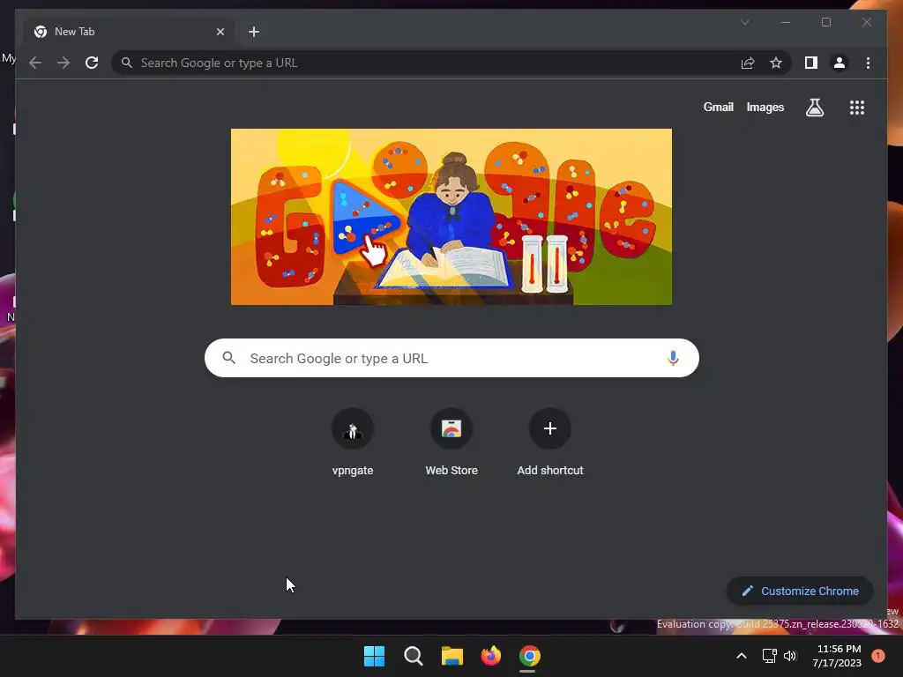Add a new shortcut tile

550,443
